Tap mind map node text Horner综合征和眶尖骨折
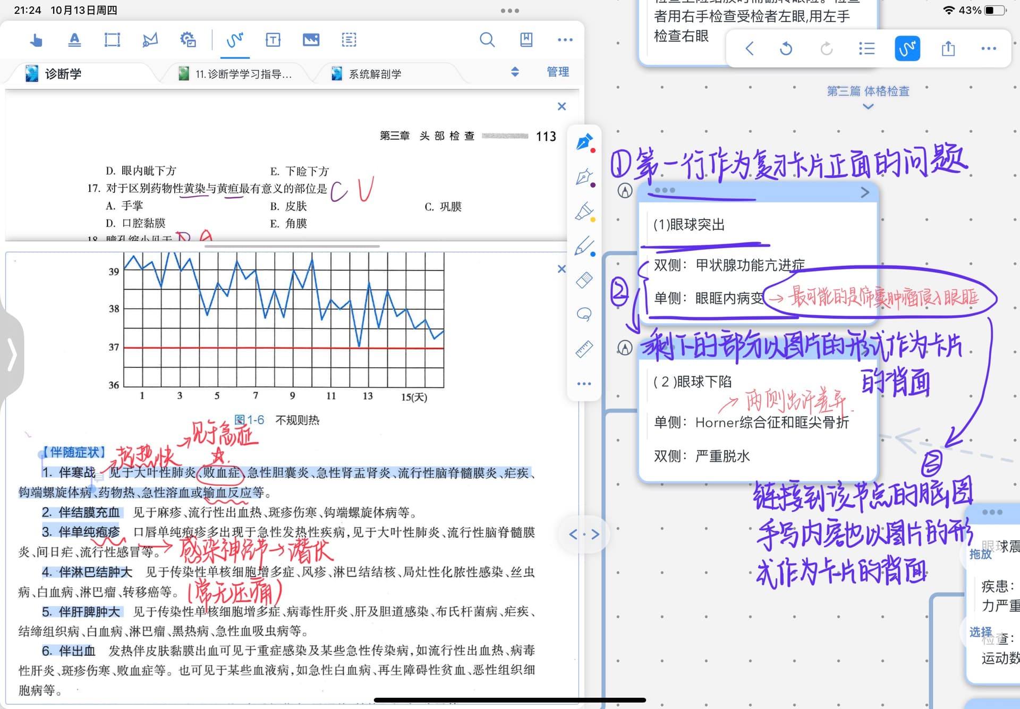Viewport: 1020px width, 709px height. coord(772,423)
